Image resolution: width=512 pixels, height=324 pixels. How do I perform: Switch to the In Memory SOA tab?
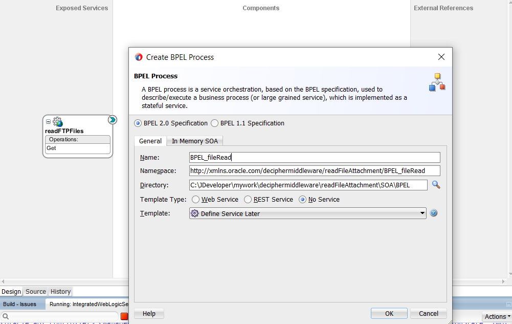[194, 141]
